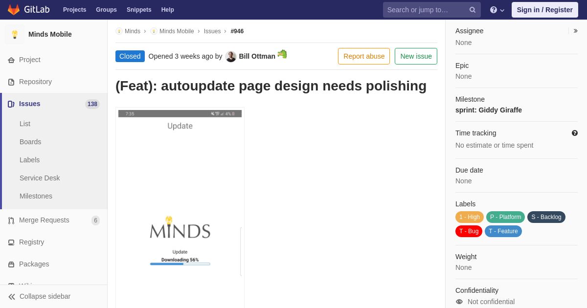The width and height of the screenshot is (587, 308).
Task: Click the Not confidential eye icon
Action: pos(459,302)
